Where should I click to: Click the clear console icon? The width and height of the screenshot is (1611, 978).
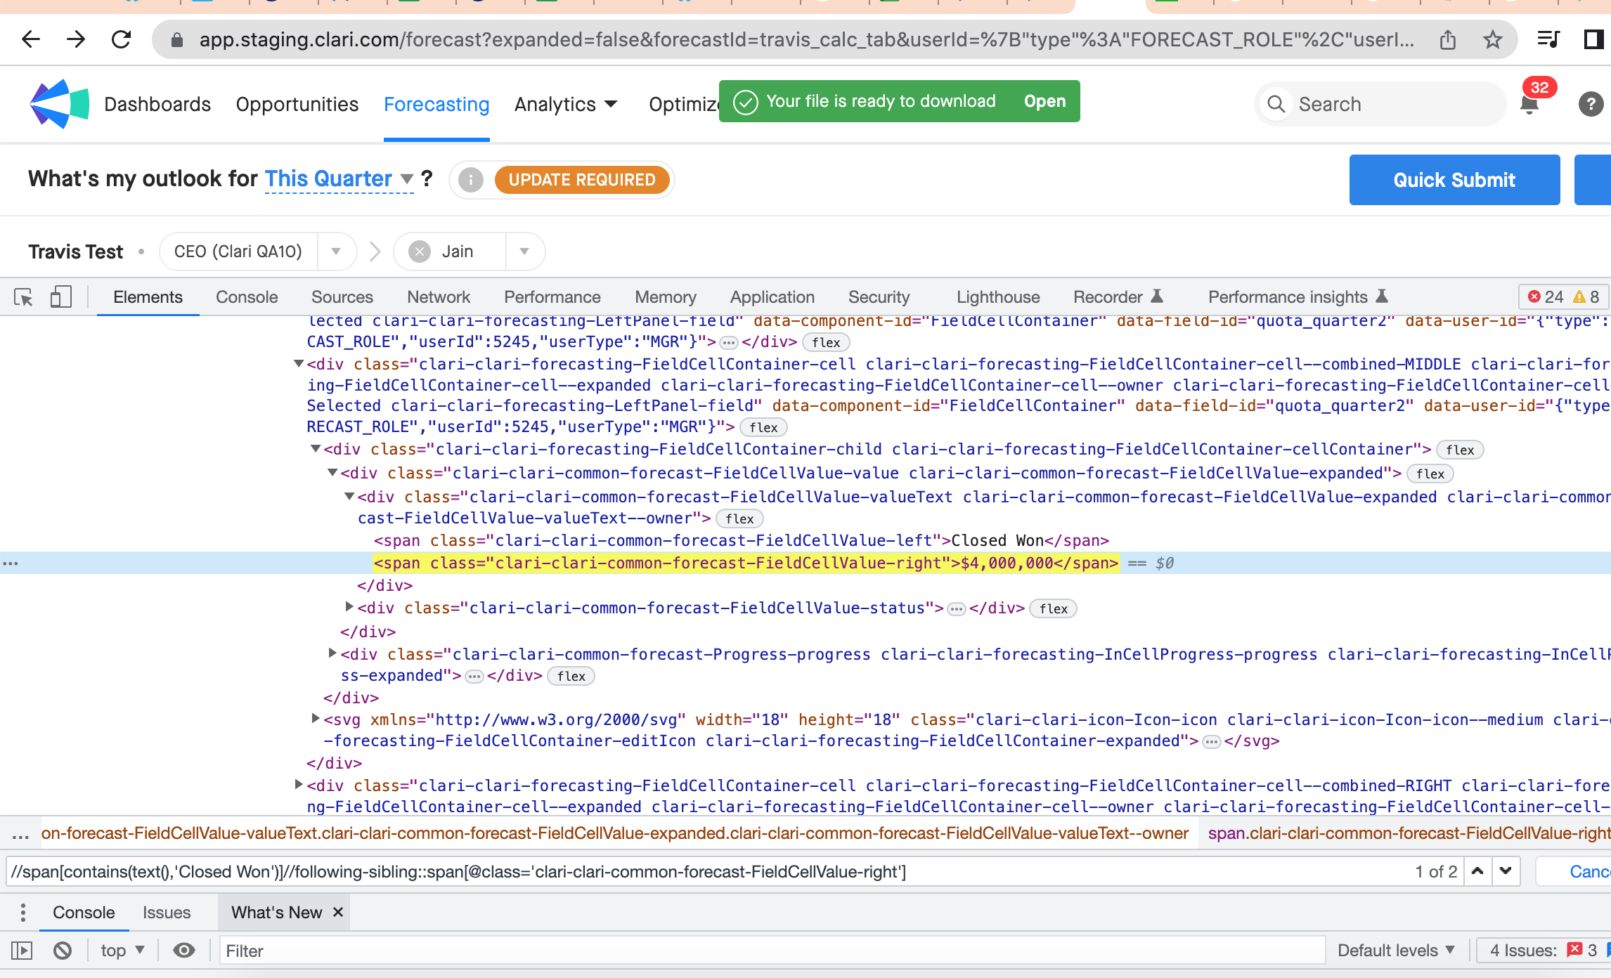[63, 951]
